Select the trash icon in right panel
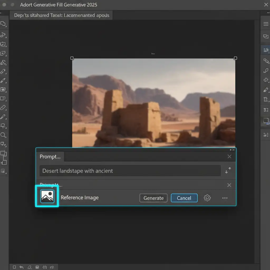Image resolution: width=270 pixels, height=270 pixels. tap(266, 99)
